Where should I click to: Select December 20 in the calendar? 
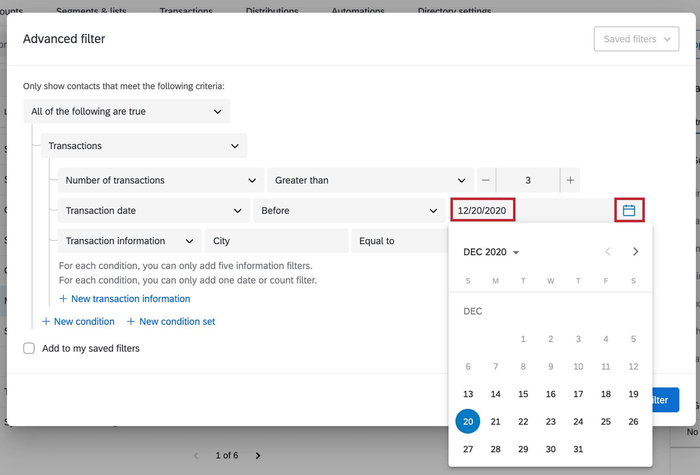[468, 421]
